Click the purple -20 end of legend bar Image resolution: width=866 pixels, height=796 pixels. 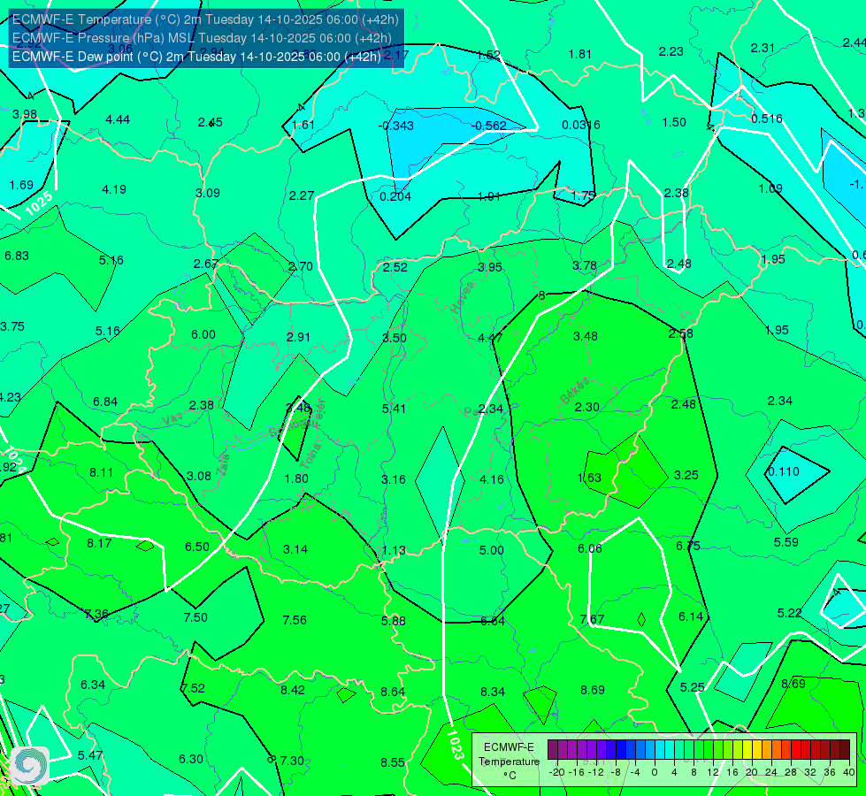[x=553, y=750]
